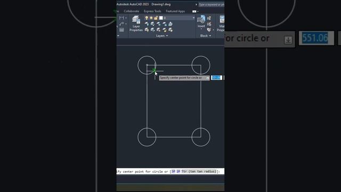
Task: Select the Linear dimension tool
Action: (x=121, y=18)
